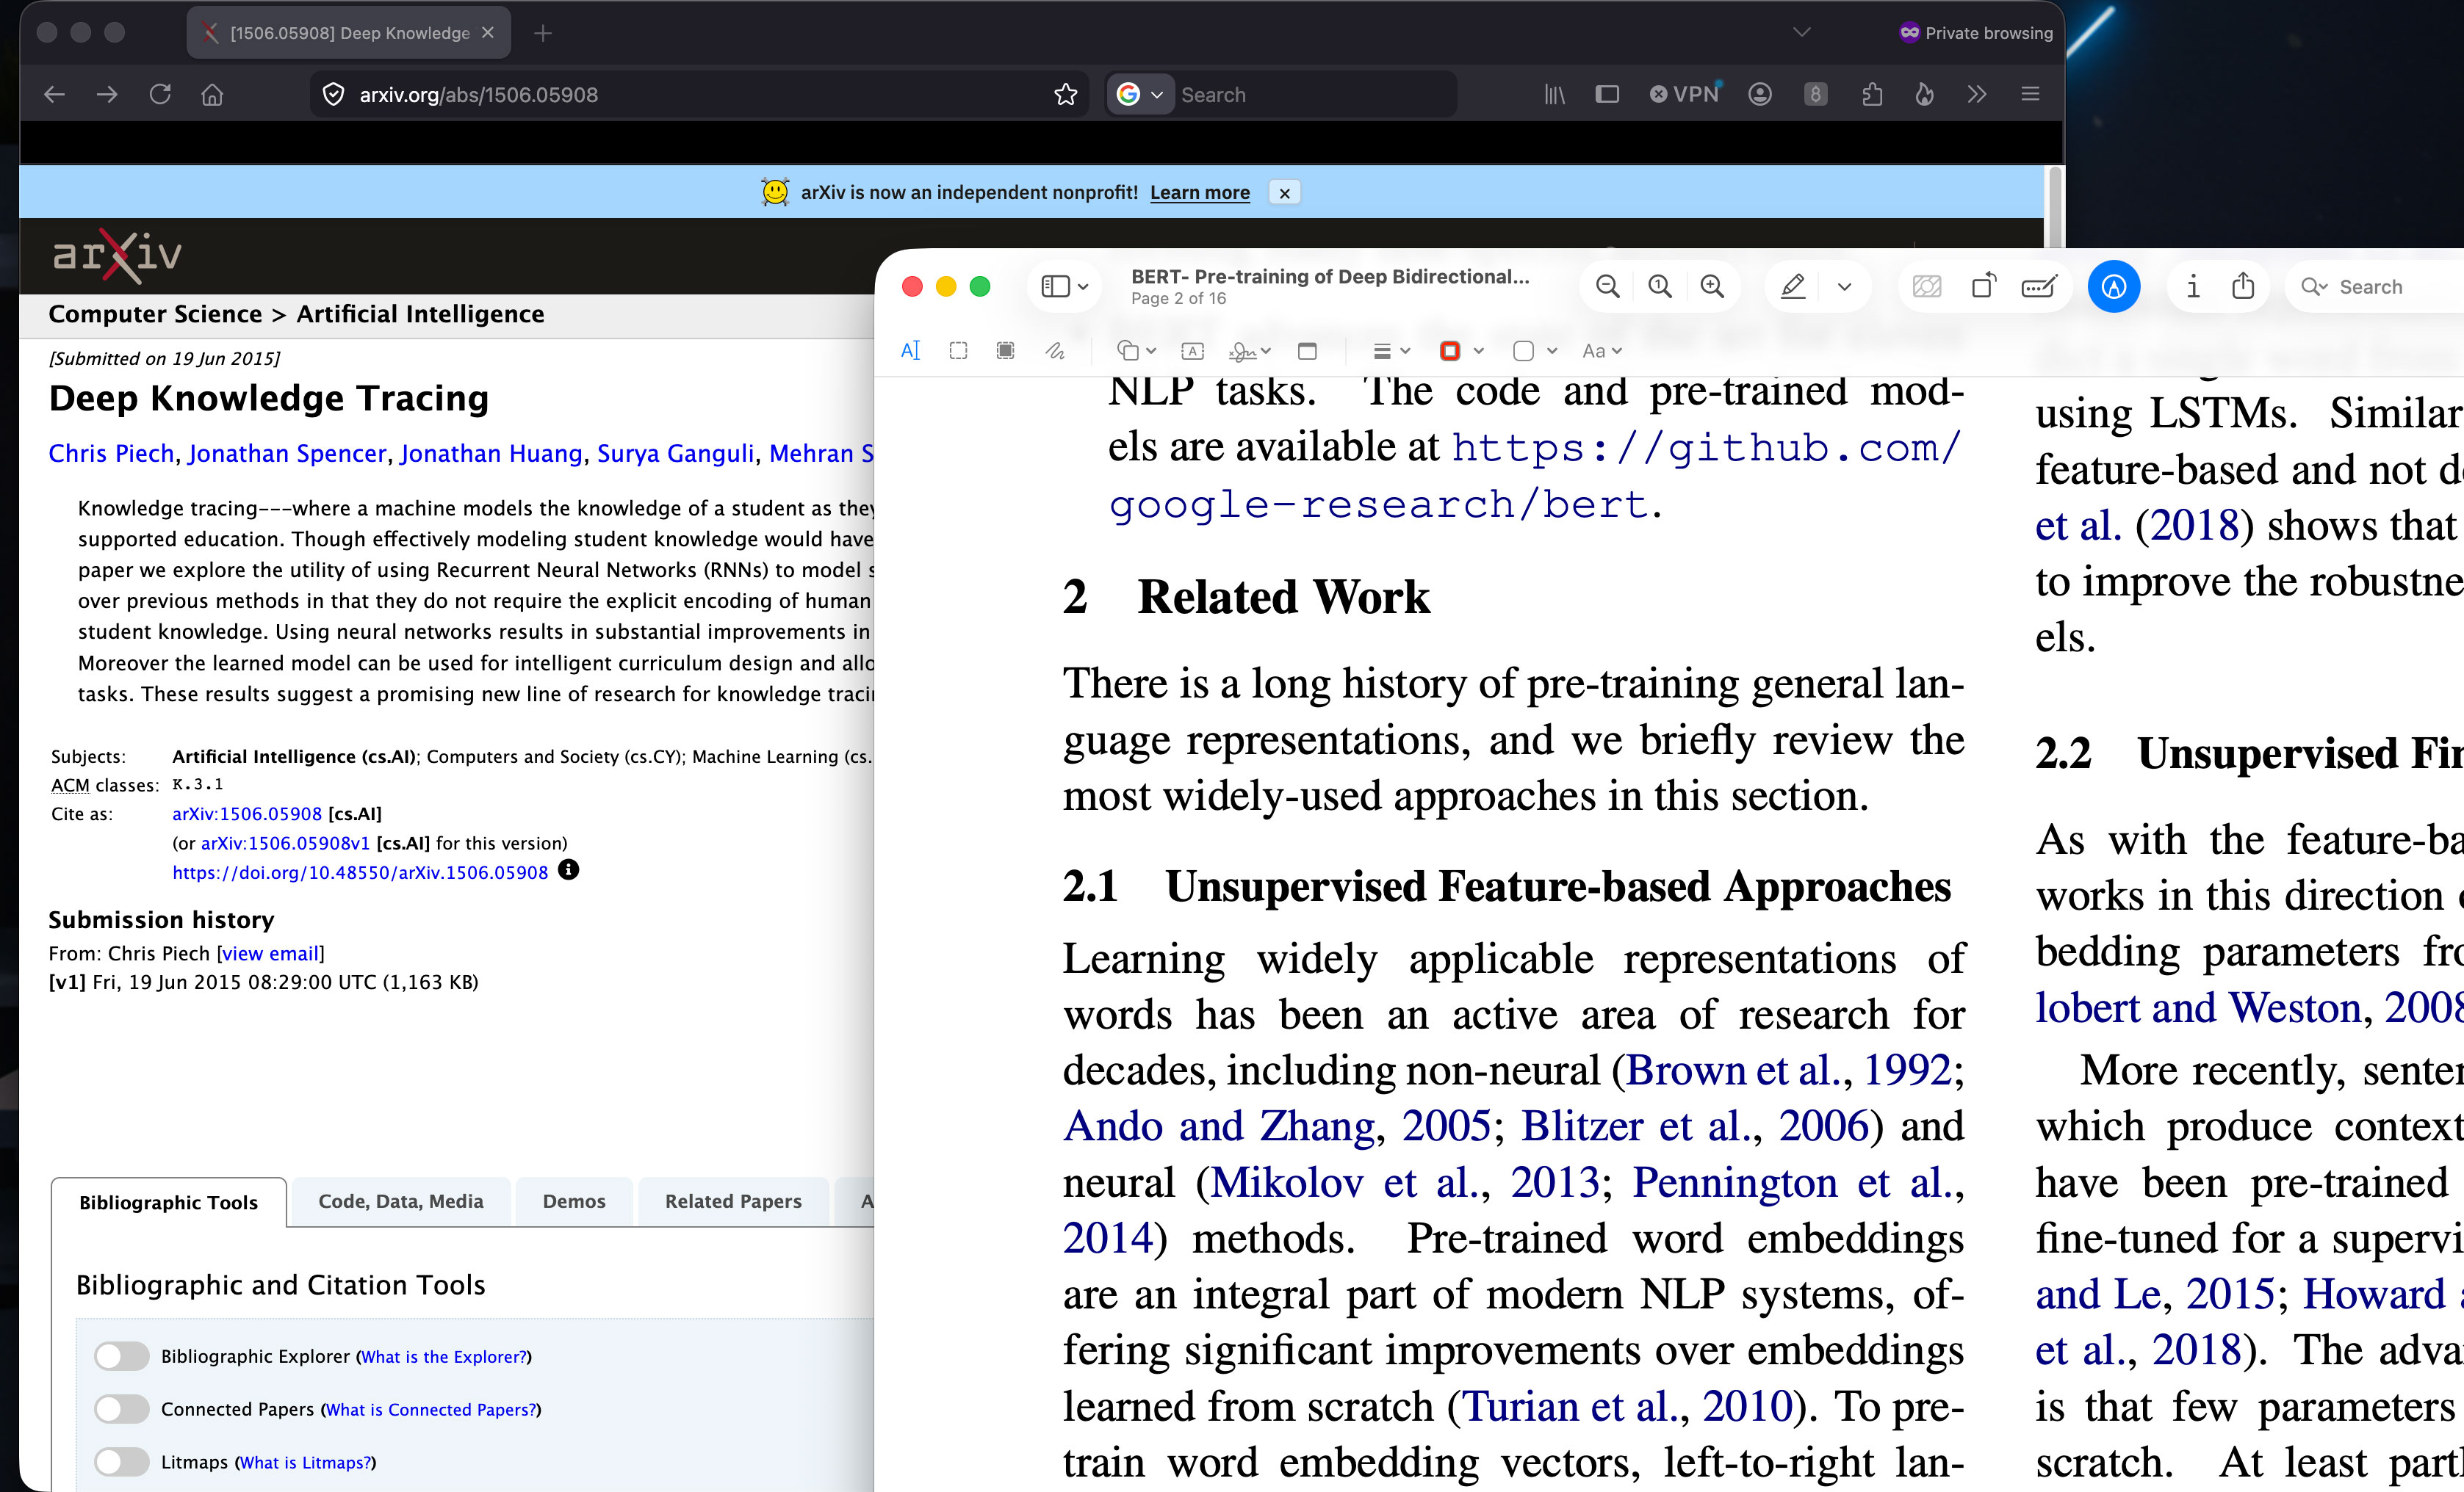Viewport: 2464px width, 1492px height.
Task: Add a note with the Note tool
Action: 1307,351
